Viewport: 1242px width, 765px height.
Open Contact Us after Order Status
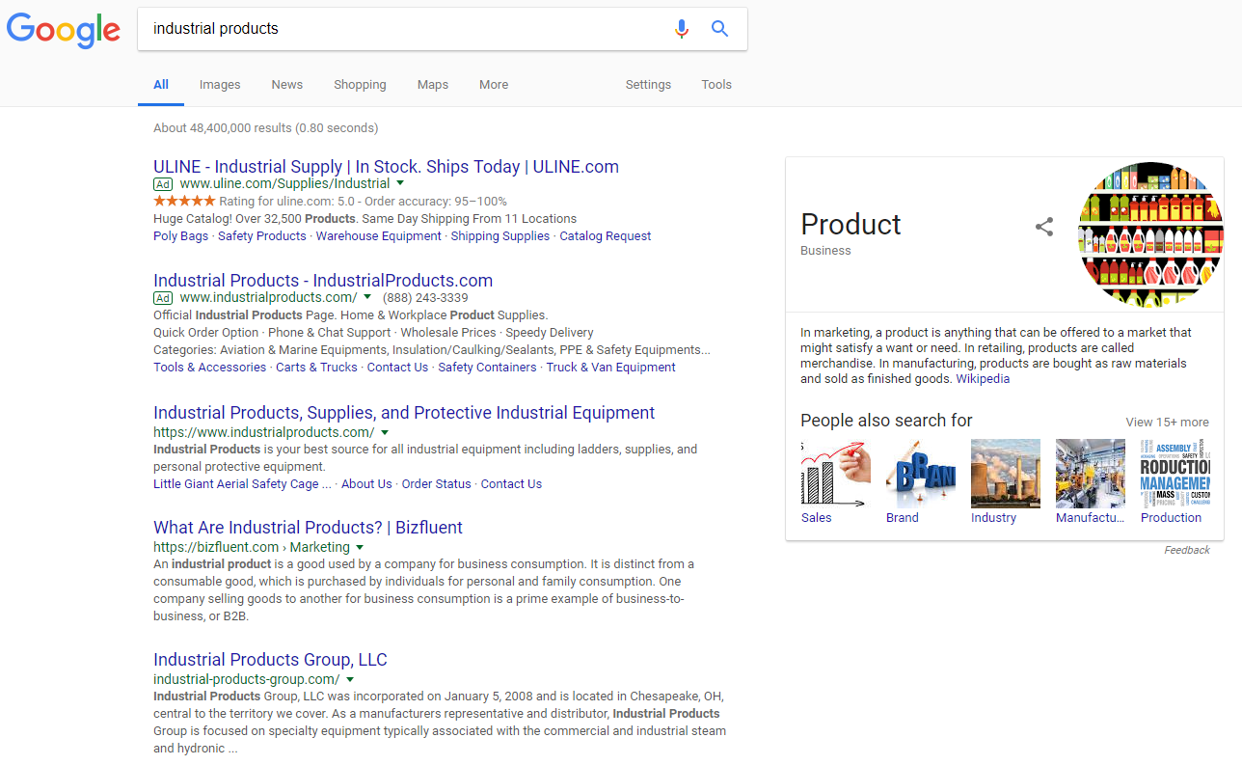(511, 484)
